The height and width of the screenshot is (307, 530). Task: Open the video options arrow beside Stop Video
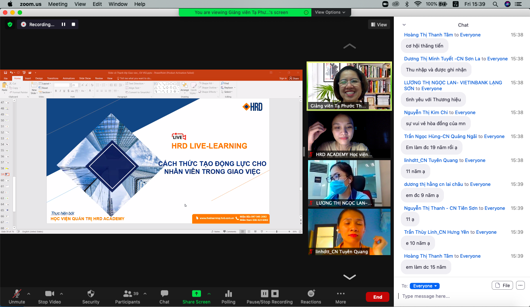tap(61, 294)
